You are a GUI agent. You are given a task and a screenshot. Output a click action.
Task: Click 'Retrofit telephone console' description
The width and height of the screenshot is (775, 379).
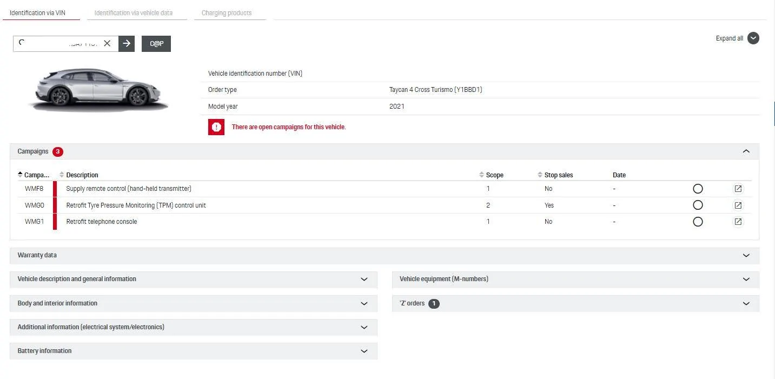102,222
